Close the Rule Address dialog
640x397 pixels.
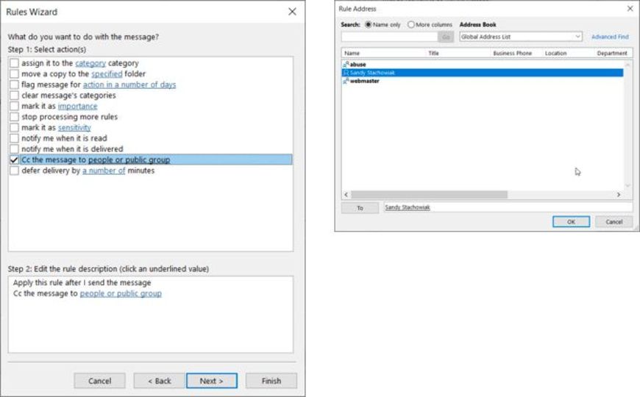pyautogui.click(x=630, y=9)
